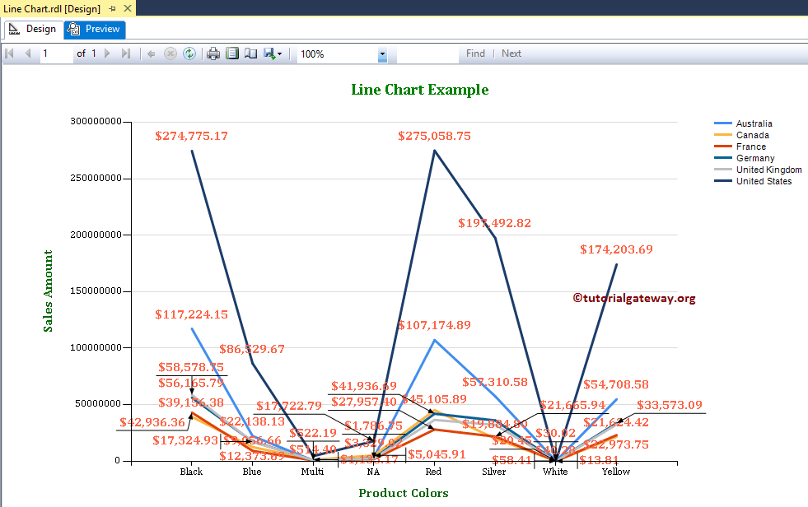This screenshot has width=808, height=507.
Task: Go to the previous report page
Action: [29, 53]
